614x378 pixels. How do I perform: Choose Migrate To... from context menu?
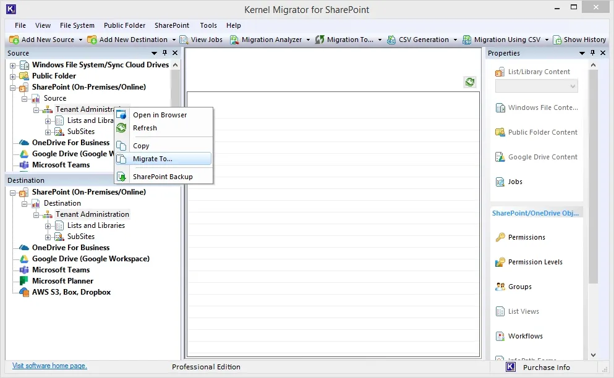pyautogui.click(x=164, y=159)
